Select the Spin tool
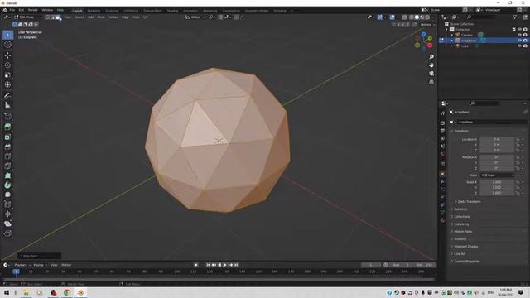The height and width of the screenshot is (298, 530). (7, 185)
